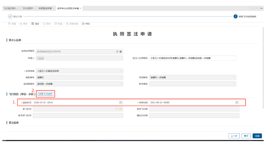
Task: Click the 起始时间 date input field
Action: [78, 103]
